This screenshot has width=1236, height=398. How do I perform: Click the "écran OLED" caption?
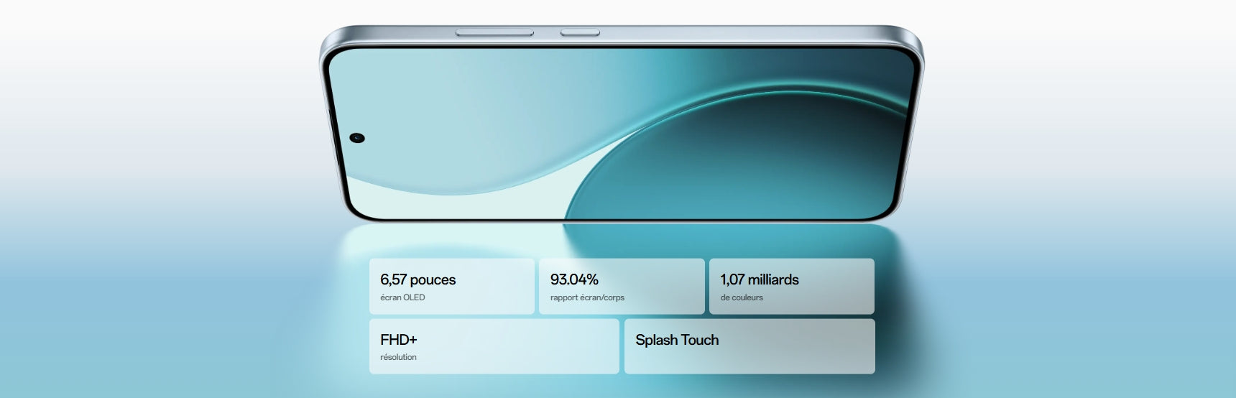tap(402, 297)
